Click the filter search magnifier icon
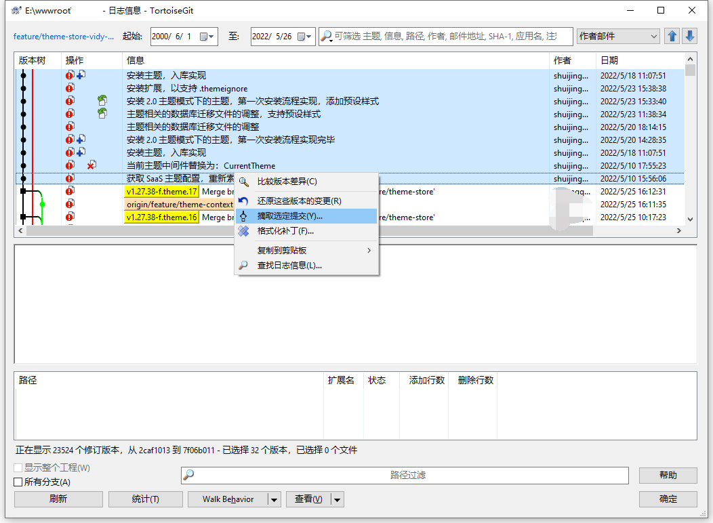713x523 pixels. 326,37
